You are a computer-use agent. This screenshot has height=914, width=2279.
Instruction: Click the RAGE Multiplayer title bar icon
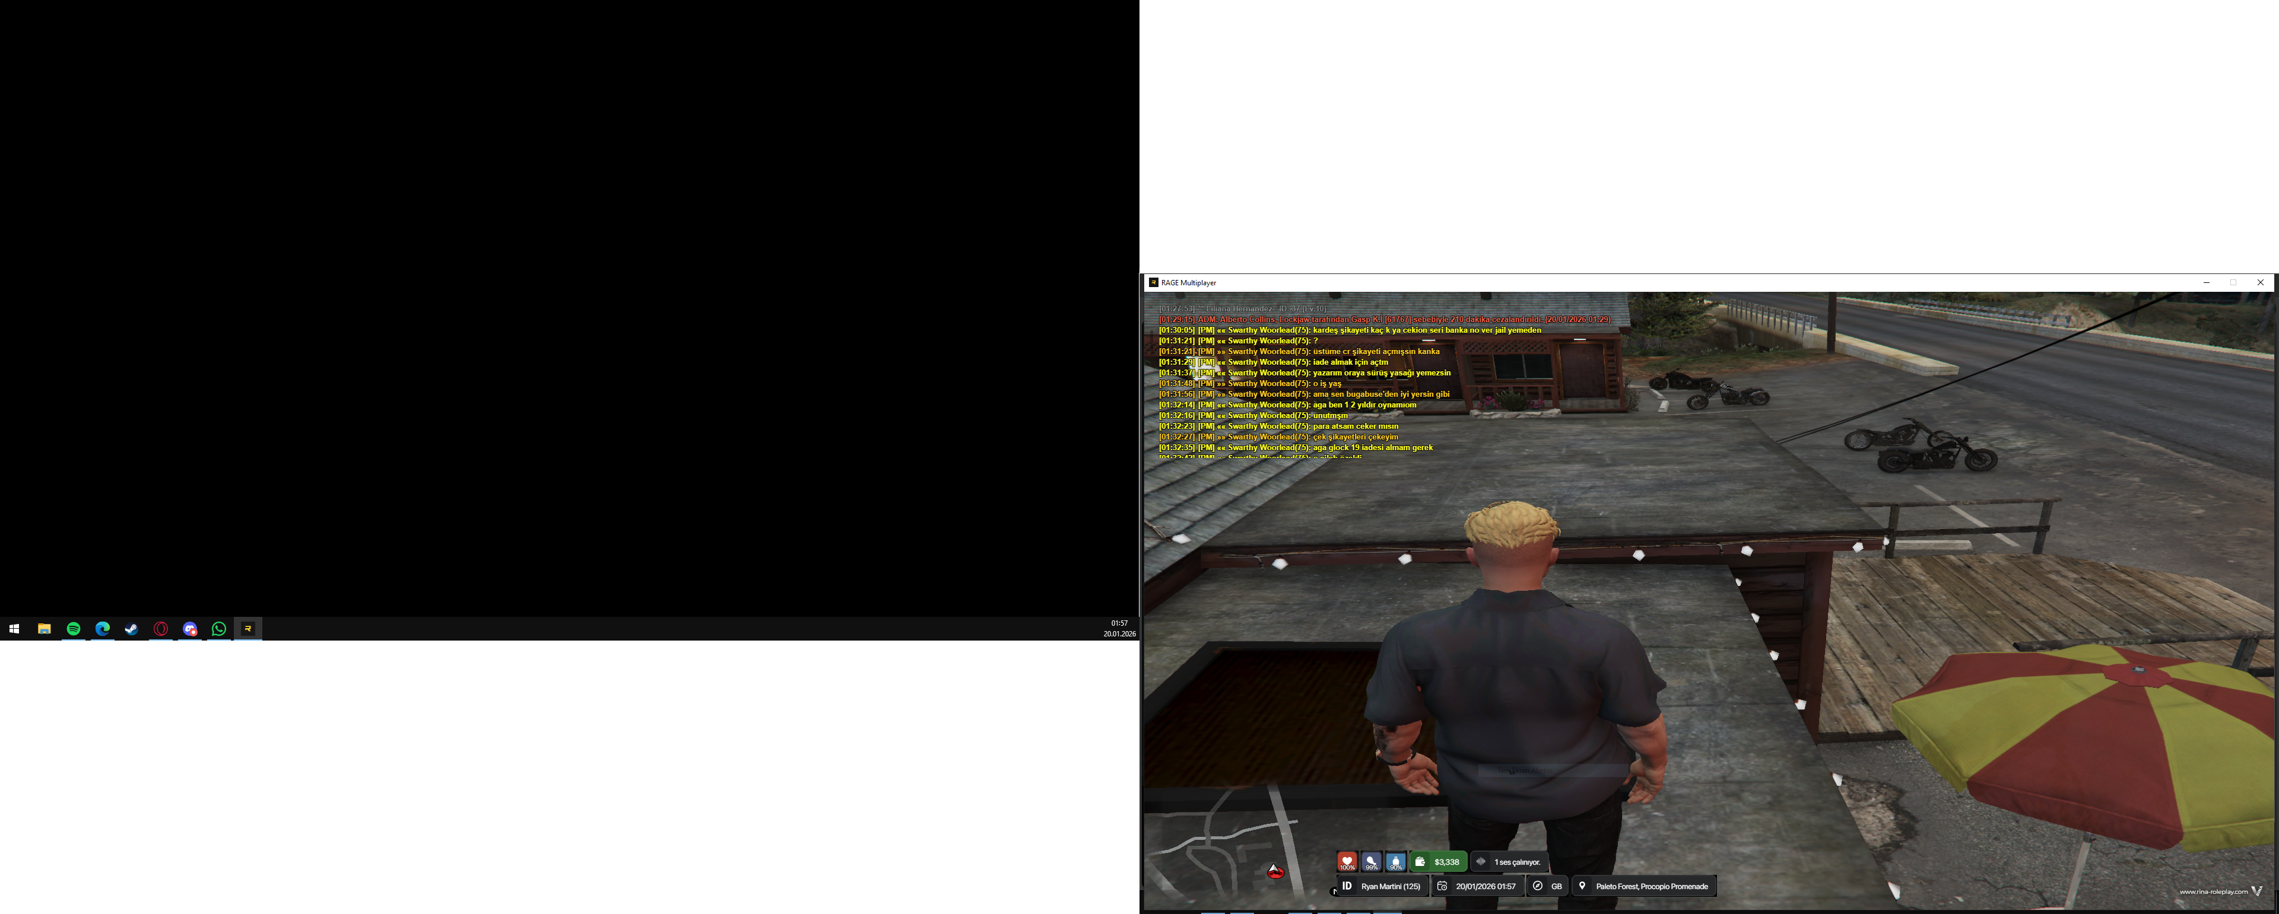[1153, 283]
